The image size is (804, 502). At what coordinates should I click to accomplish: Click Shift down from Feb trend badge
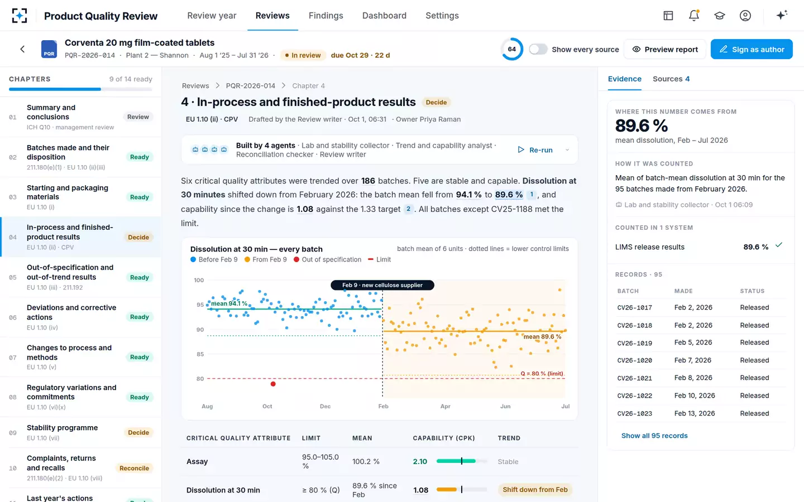click(x=535, y=490)
